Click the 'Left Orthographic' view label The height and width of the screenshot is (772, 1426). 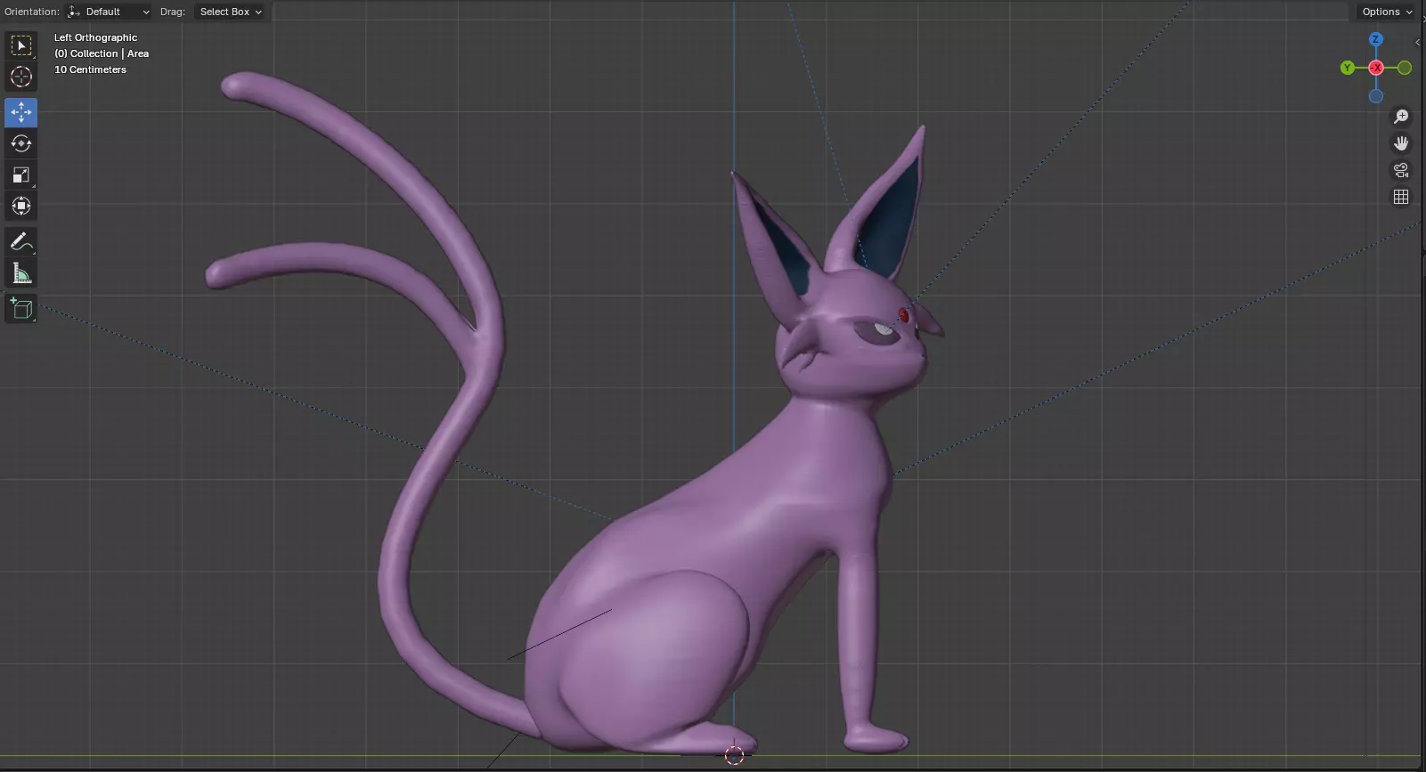(x=95, y=37)
